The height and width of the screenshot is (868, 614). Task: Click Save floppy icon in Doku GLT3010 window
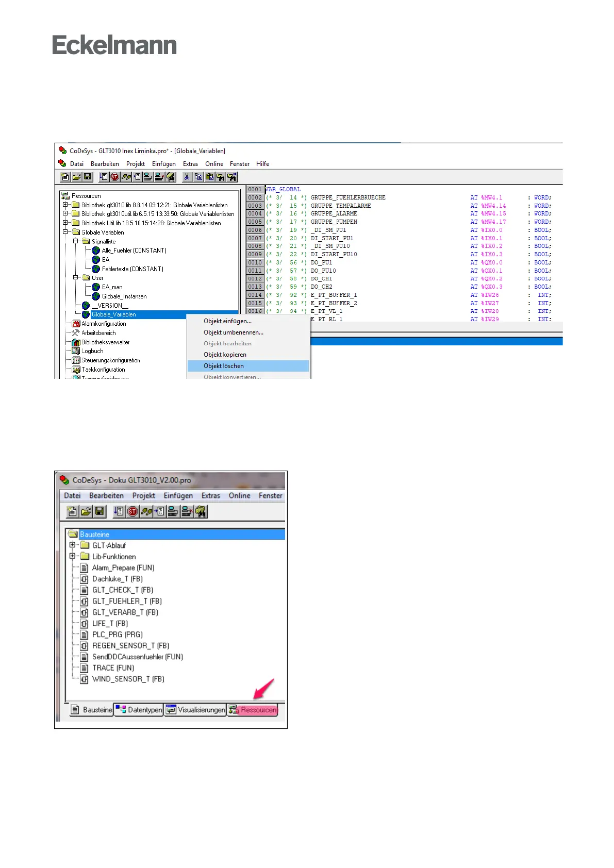99,511
